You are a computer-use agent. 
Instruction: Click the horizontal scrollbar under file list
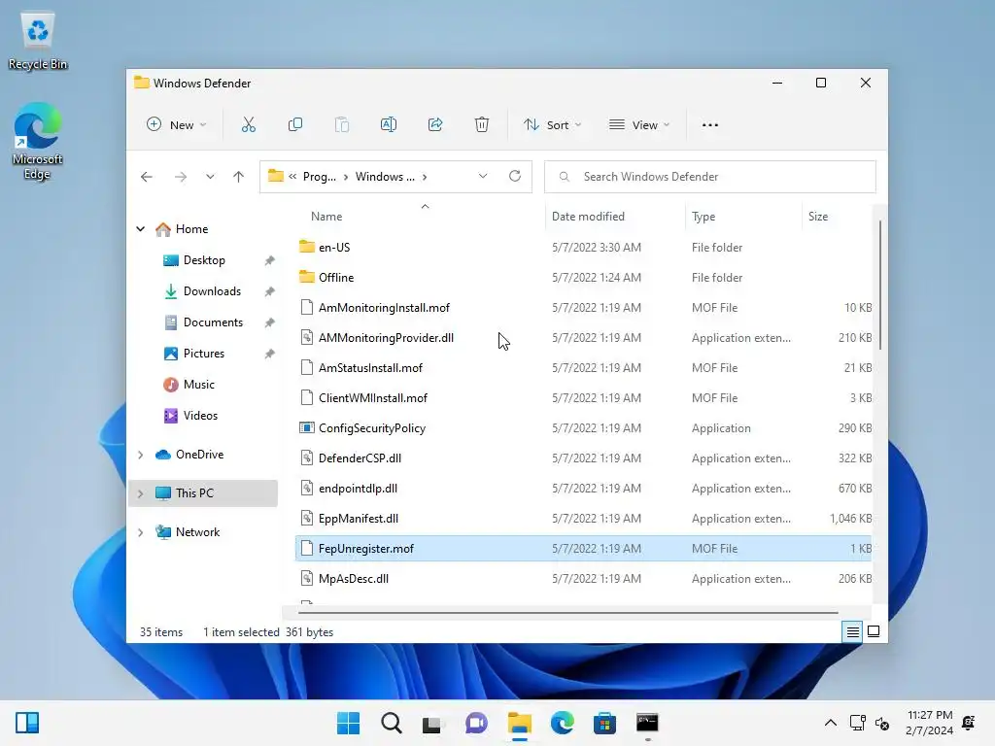point(567,613)
